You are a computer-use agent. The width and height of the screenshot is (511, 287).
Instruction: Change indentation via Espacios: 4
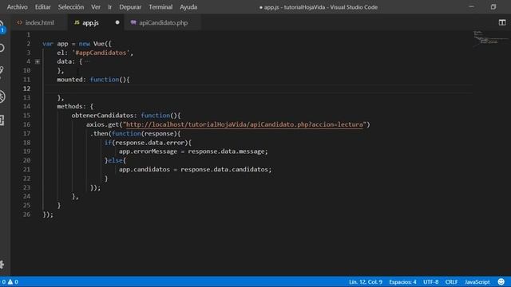click(x=402, y=282)
